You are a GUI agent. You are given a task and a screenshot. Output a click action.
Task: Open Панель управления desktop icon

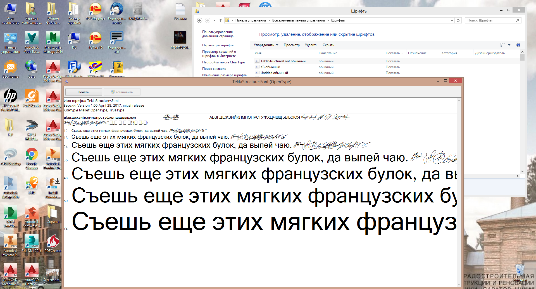point(10,42)
